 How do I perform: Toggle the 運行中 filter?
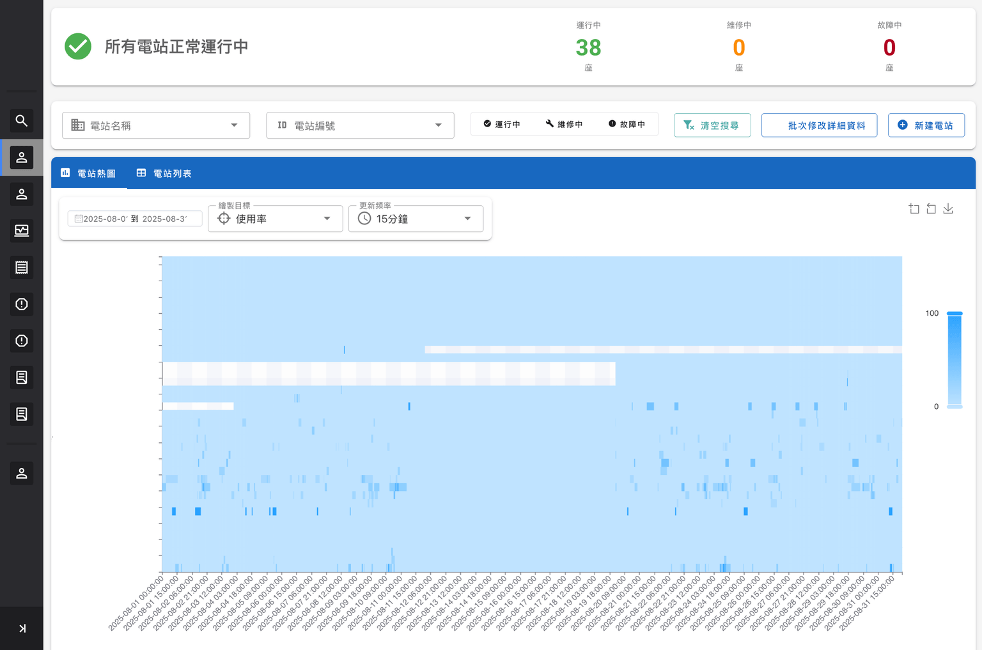[502, 124]
